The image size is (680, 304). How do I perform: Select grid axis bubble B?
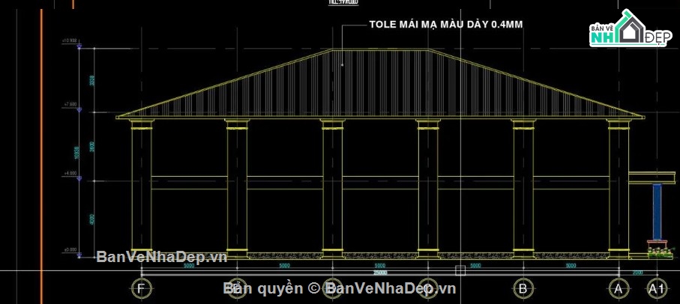523,288
